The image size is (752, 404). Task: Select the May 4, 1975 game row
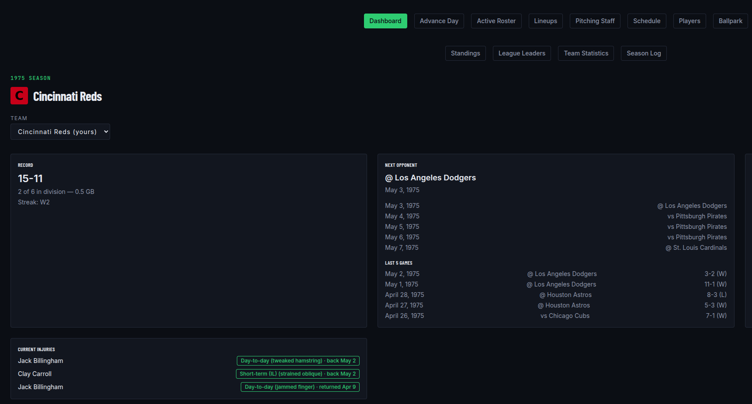pyautogui.click(x=556, y=216)
